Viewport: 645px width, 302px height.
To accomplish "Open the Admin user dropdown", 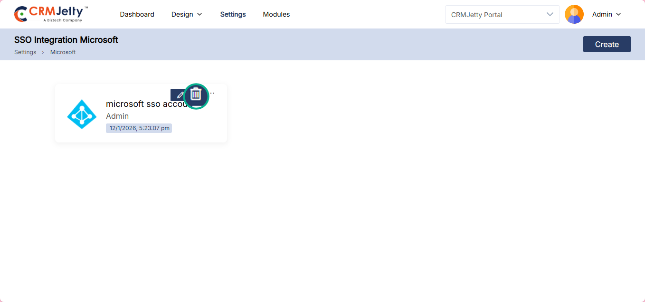I will point(606,14).
